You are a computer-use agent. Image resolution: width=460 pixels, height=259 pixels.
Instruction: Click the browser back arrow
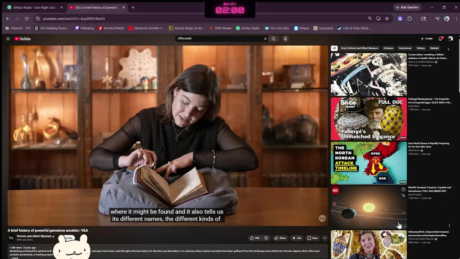[x=8, y=19]
